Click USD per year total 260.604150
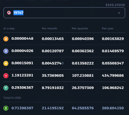The width and height of the screenshot is (129, 115). [x=113, y=108]
